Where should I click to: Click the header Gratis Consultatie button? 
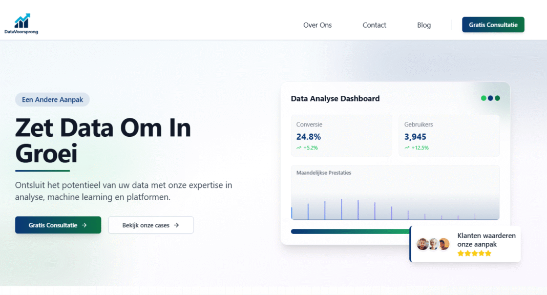click(x=493, y=25)
